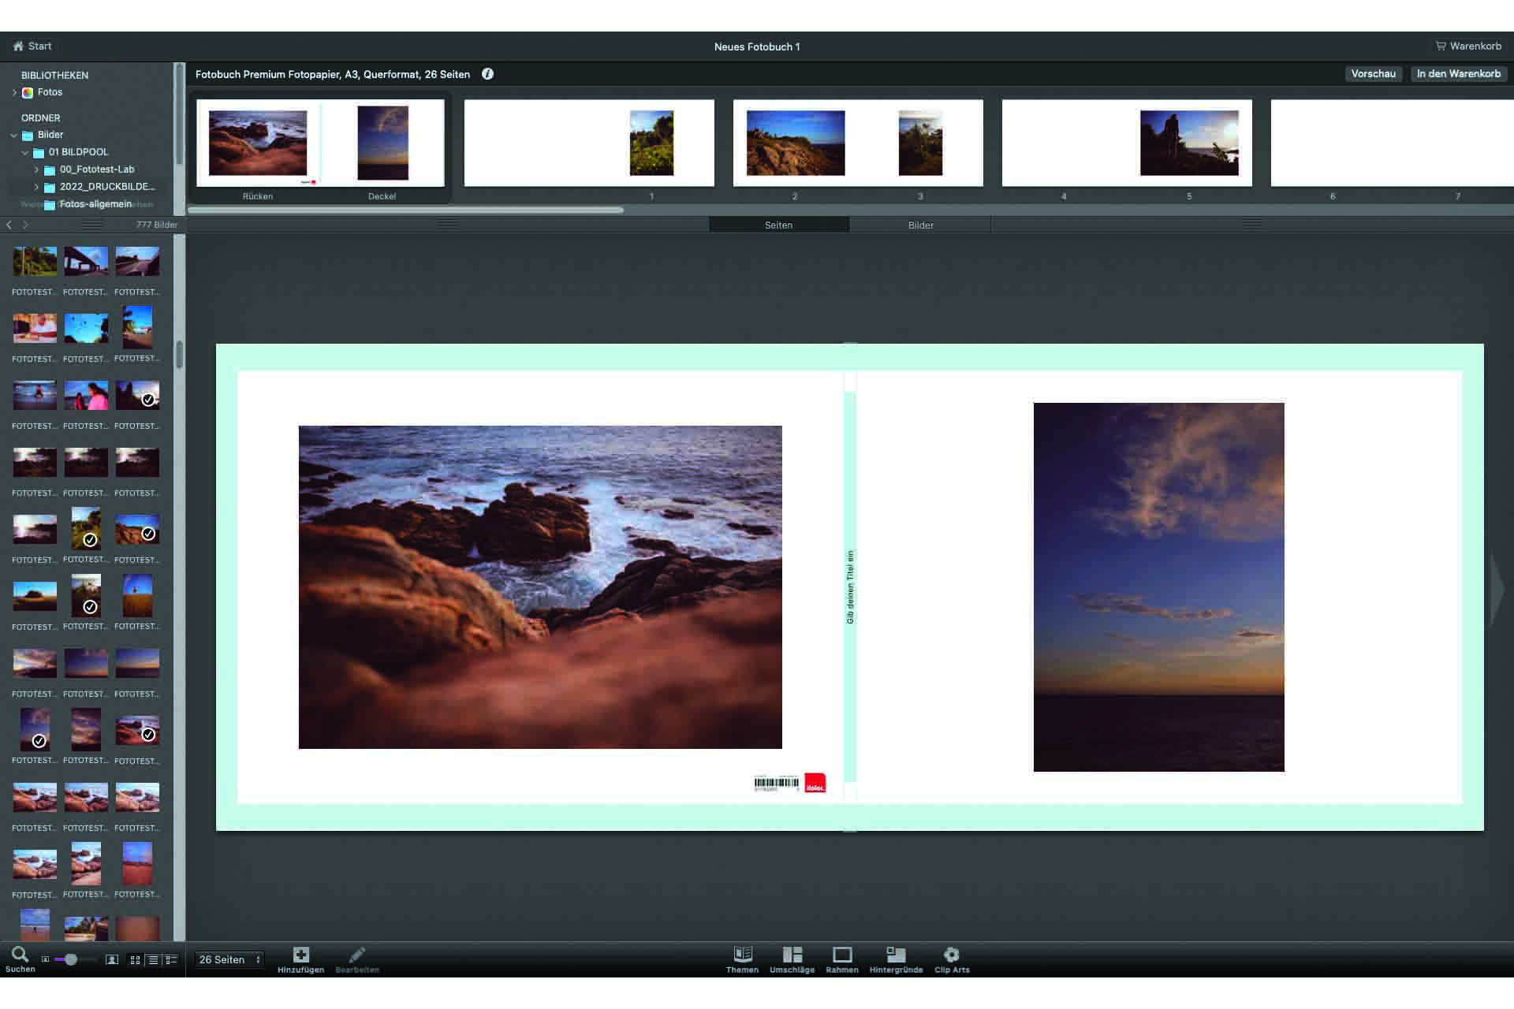Viewport: 1514px width, 1009px height.
Task: Go to next spread with right arrow
Action: [x=1497, y=590]
